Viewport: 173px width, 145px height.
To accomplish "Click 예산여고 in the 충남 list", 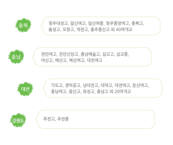I will (x=77, y=60).
